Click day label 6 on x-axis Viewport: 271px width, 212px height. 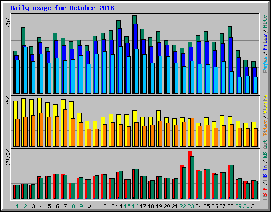tap(57, 206)
